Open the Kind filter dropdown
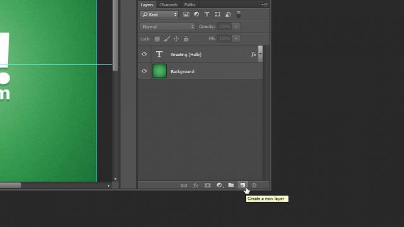The image size is (404, 227). [159, 15]
